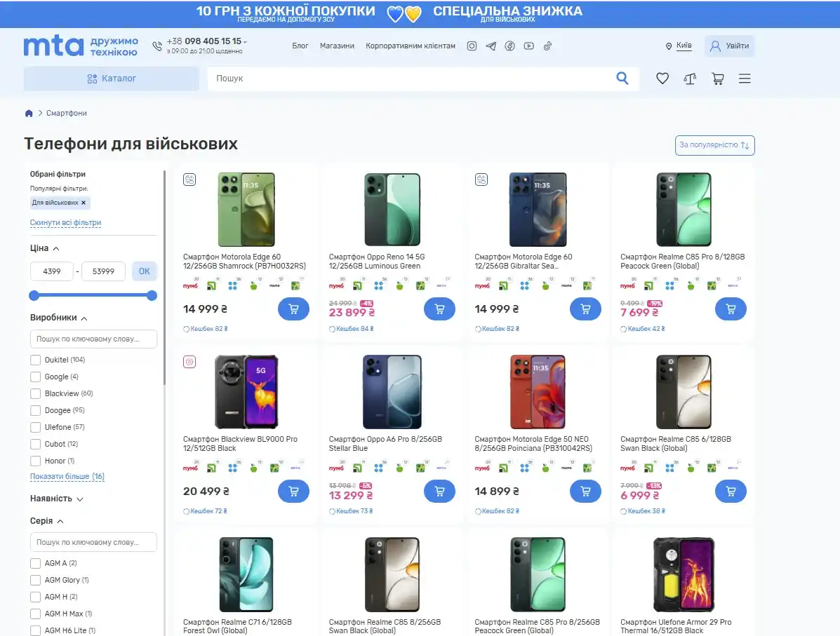Open the product comparison scales icon
The image size is (840, 636).
click(690, 78)
